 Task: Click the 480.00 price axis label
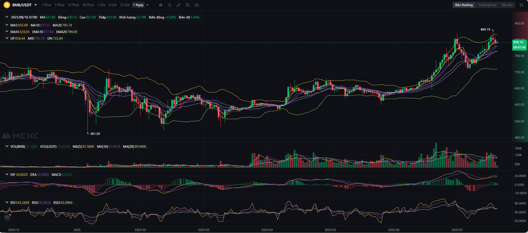click(x=519, y=137)
